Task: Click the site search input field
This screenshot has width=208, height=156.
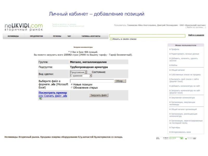Action: coord(147,36)
